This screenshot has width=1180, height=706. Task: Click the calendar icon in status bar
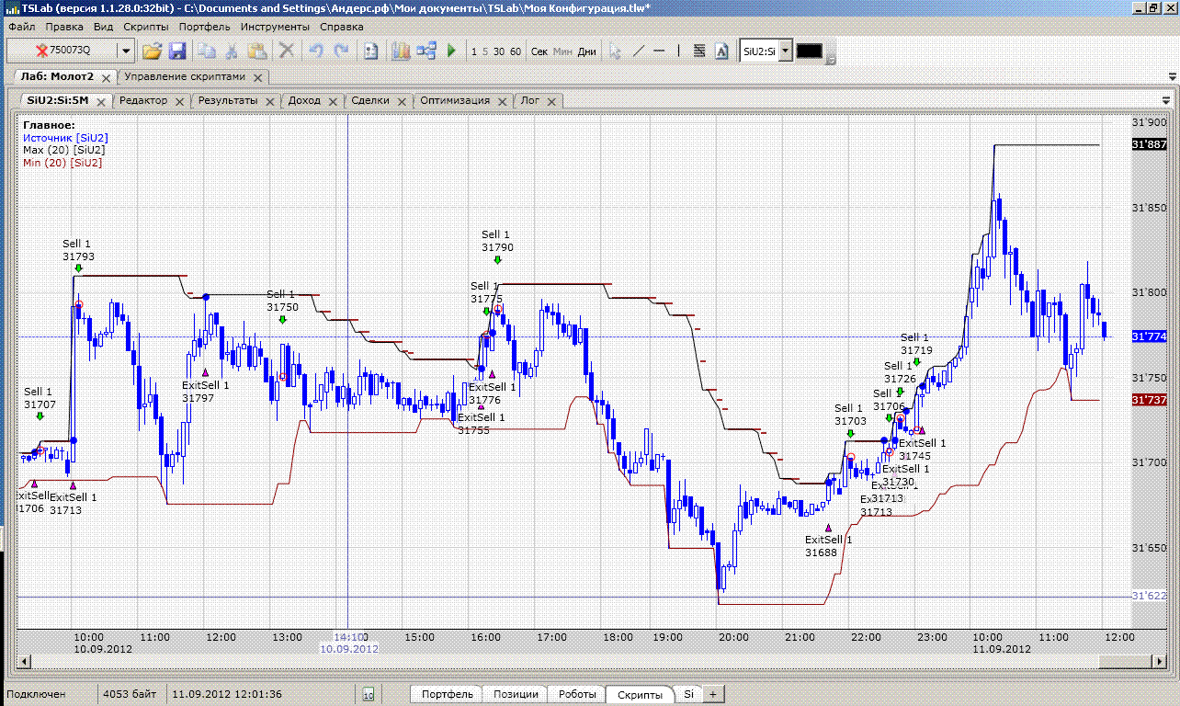pos(369,695)
